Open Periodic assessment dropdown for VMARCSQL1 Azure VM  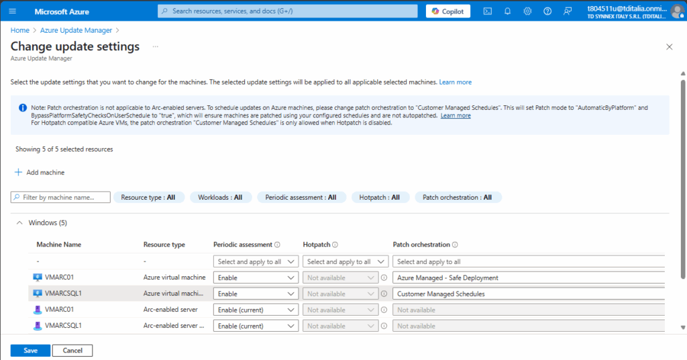pos(256,294)
